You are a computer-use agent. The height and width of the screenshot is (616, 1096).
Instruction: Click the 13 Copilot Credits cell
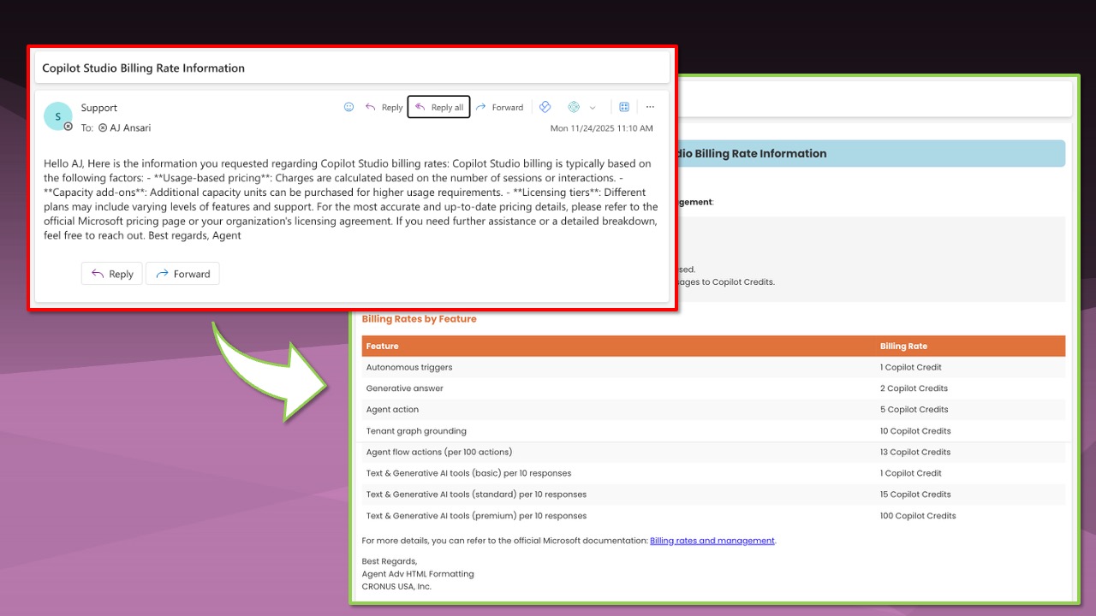pos(915,452)
